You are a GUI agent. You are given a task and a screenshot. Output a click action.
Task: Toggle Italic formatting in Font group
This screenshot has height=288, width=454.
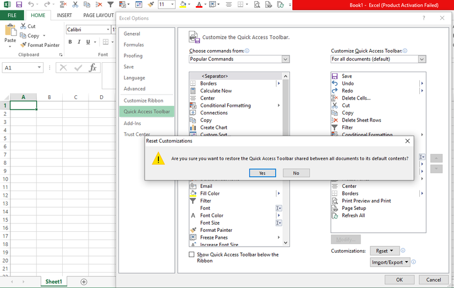coord(79,42)
